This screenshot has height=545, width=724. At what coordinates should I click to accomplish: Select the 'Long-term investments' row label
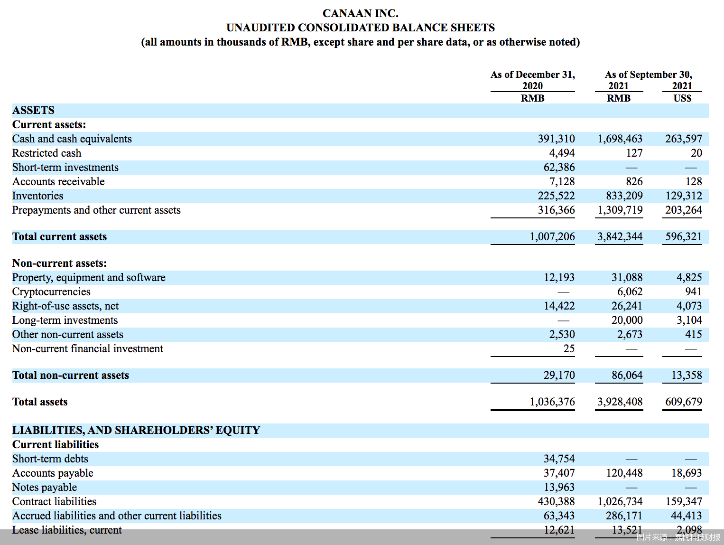point(65,320)
